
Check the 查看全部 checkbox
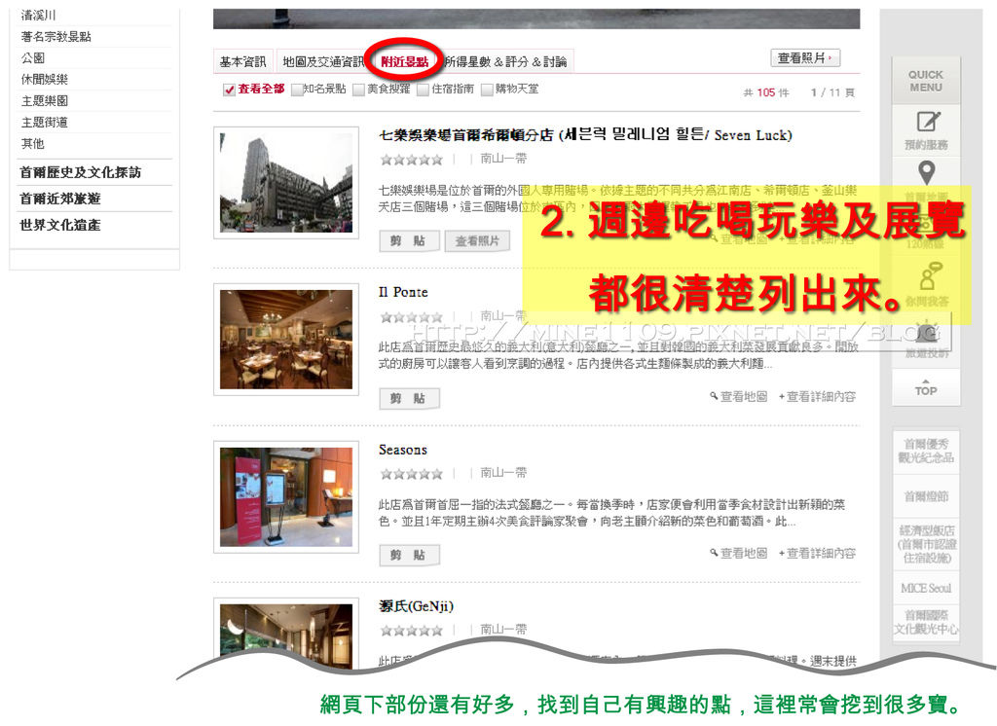[x=229, y=90]
